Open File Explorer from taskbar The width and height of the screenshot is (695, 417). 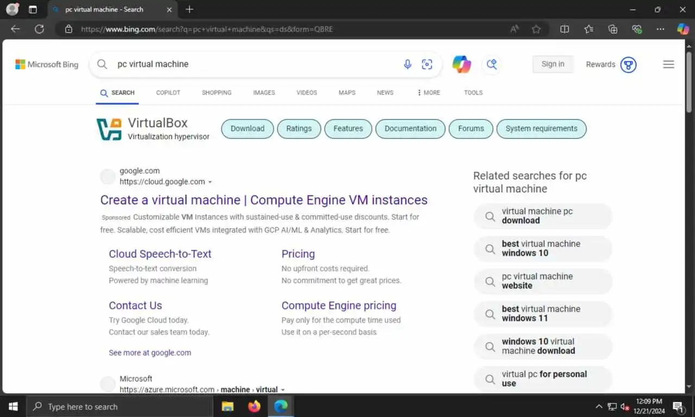click(x=228, y=406)
